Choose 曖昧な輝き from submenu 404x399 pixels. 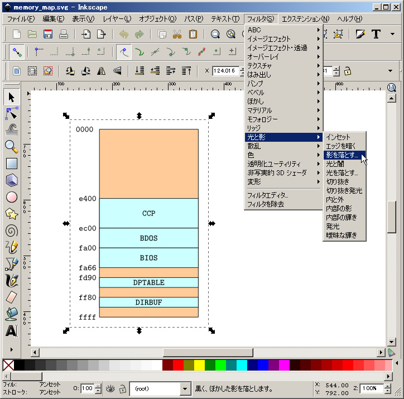[344, 235]
